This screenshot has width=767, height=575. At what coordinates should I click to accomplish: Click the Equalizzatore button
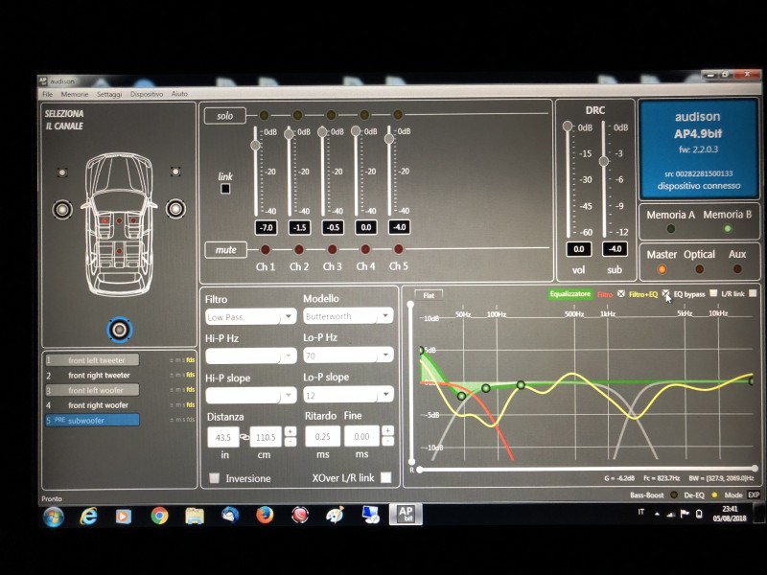[x=569, y=294]
